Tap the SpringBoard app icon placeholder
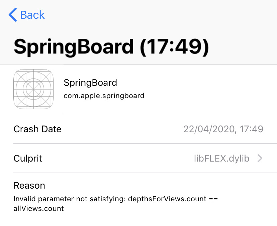The width and height of the screenshot is (277, 226). (x=33, y=89)
